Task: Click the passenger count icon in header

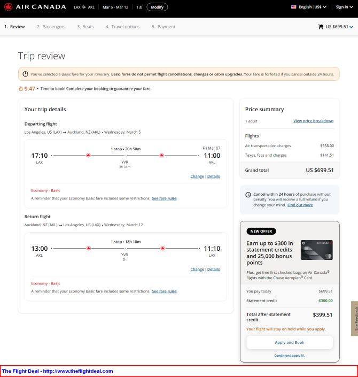Action: (139, 7)
